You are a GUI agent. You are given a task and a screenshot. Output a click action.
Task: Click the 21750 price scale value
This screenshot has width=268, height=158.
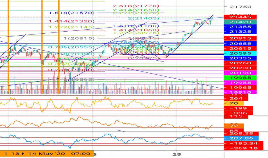pyautogui.click(x=240, y=7)
